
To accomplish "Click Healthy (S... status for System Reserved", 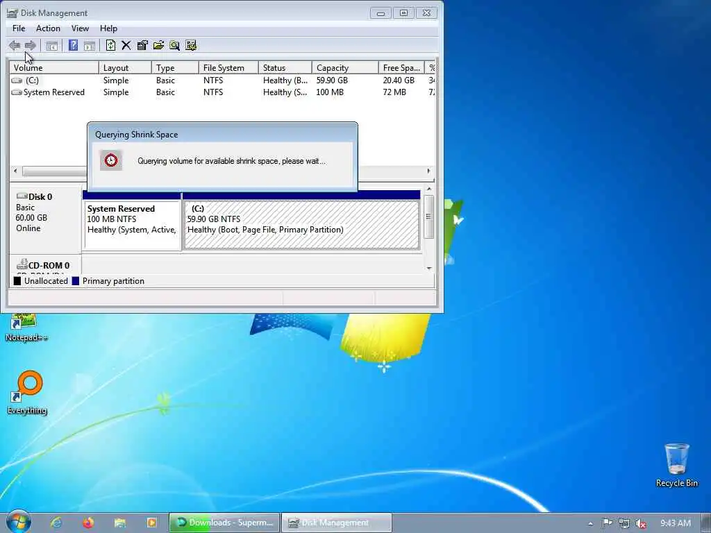I will point(285,92).
